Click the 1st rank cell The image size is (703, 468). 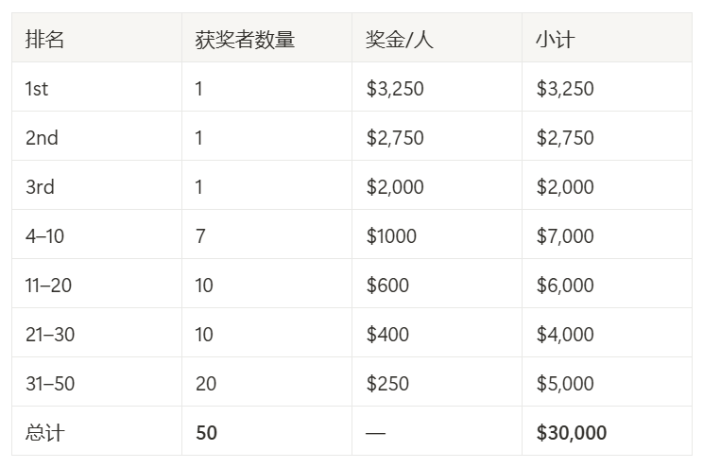tap(37, 89)
